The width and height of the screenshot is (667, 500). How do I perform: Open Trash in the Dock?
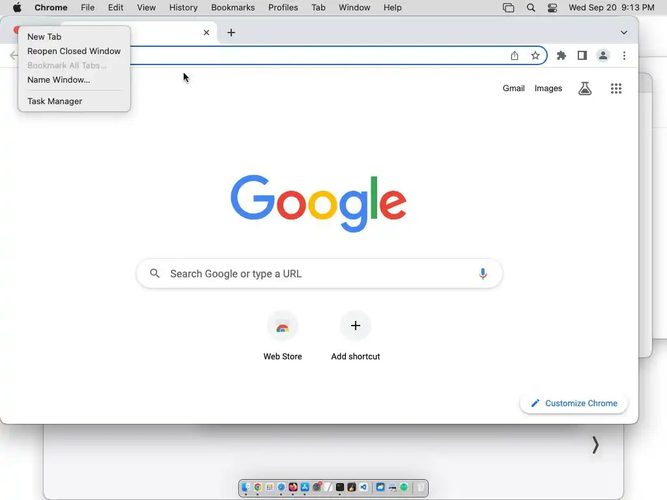[421, 487]
